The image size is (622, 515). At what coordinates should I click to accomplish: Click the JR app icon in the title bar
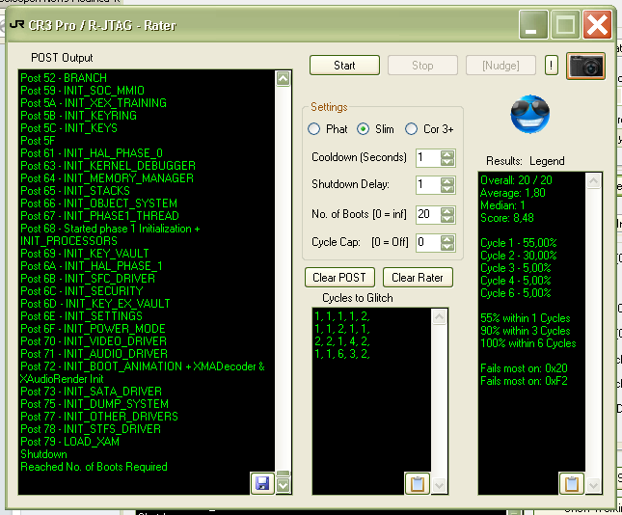[x=16, y=24]
